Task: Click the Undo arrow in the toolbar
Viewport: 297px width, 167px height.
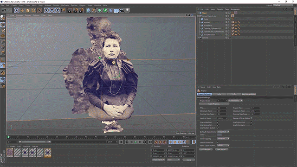Action: click(4, 10)
